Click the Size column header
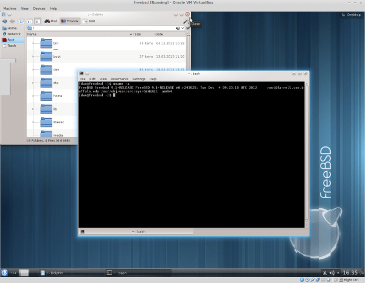 tap(130, 34)
